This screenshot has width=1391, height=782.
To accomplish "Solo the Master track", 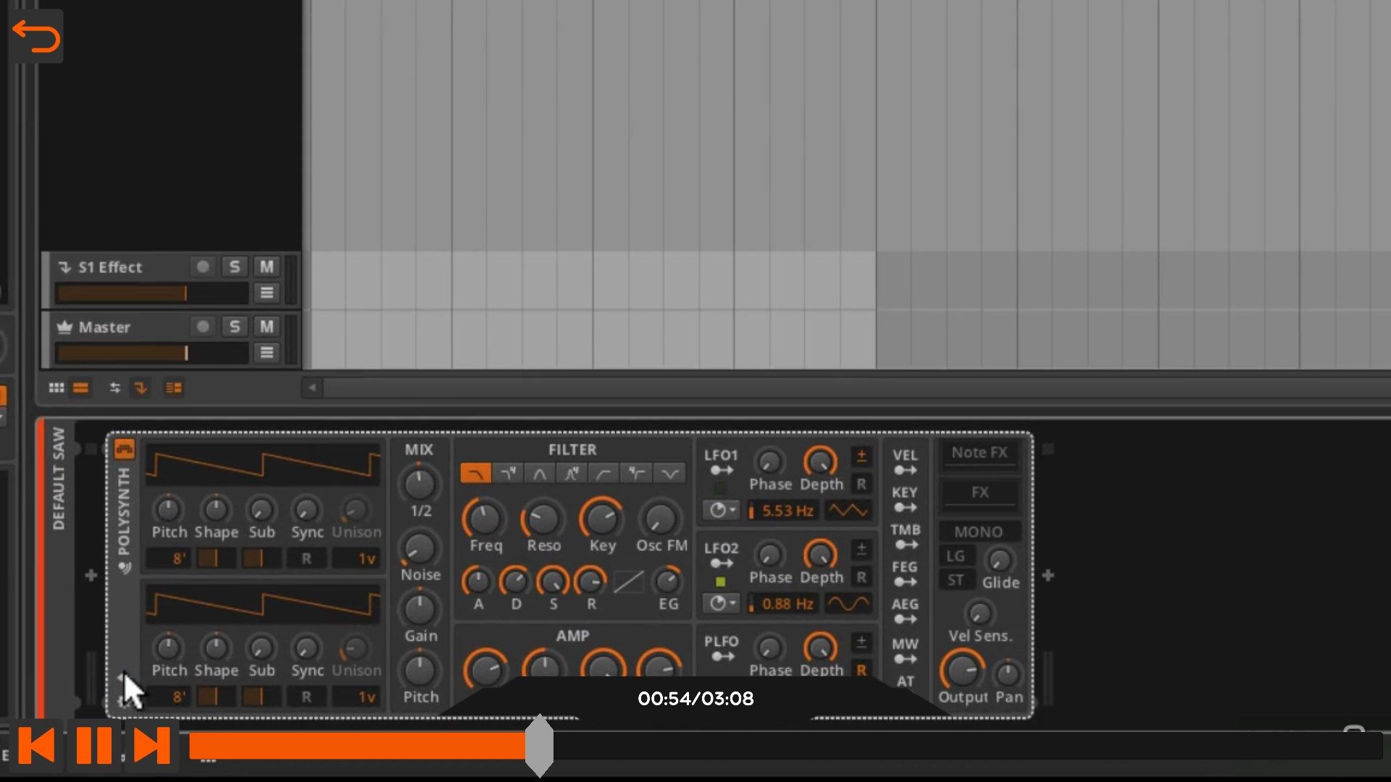I will pos(234,327).
